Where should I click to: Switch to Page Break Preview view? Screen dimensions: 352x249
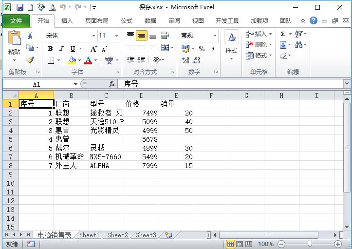(248, 244)
